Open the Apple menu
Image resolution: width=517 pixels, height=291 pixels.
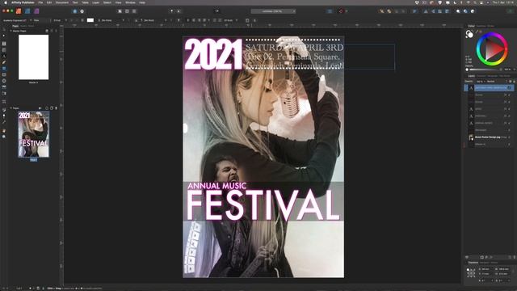click(6, 2)
